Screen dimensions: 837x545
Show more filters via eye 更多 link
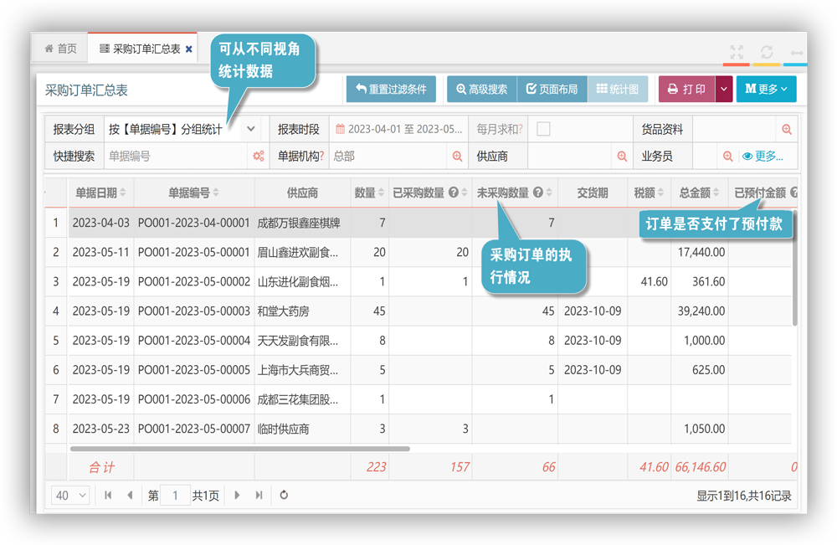(763, 157)
